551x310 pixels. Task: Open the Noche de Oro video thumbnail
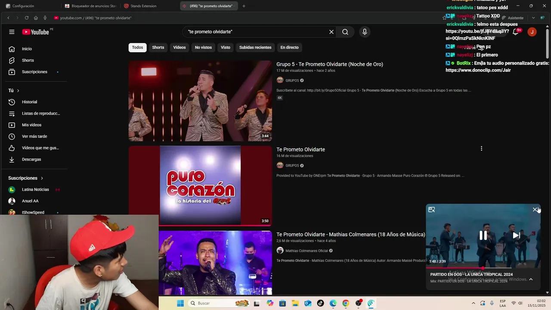pos(200,101)
